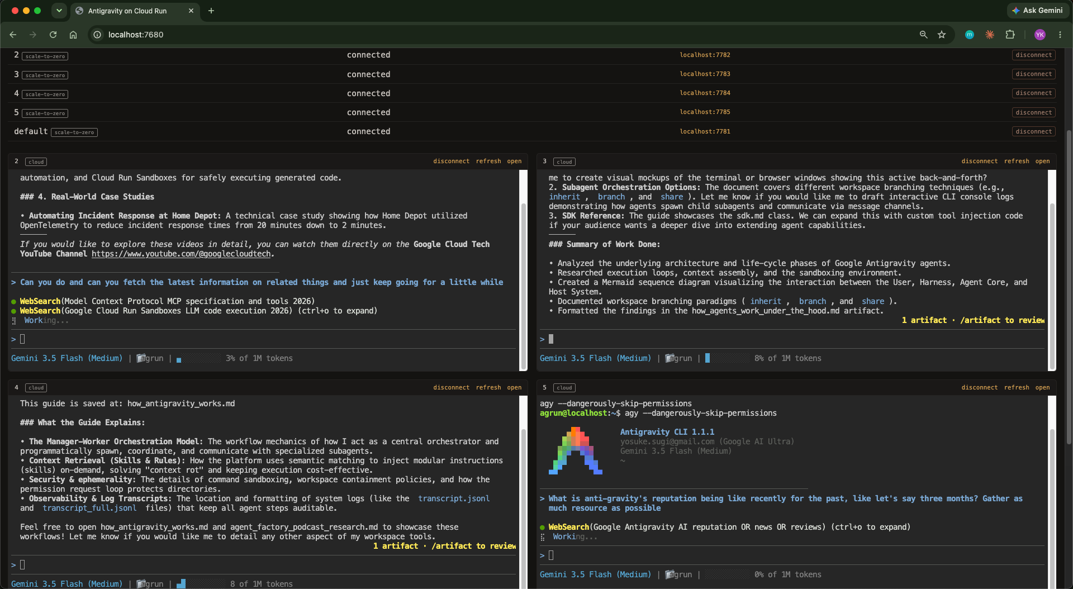The width and height of the screenshot is (1073, 589).
Task: Open the localhost:7781 link
Action: click(705, 131)
